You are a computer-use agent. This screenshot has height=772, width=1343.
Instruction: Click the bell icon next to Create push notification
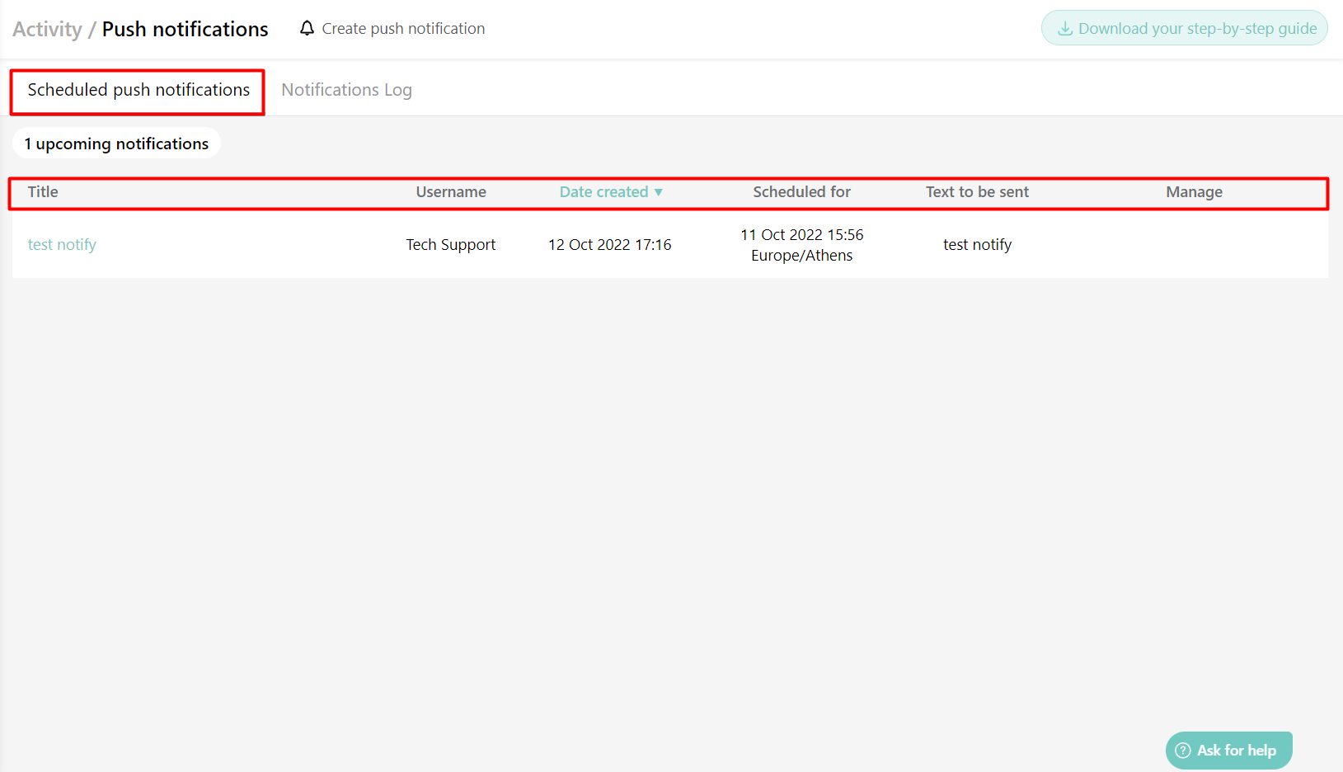pyautogui.click(x=307, y=27)
